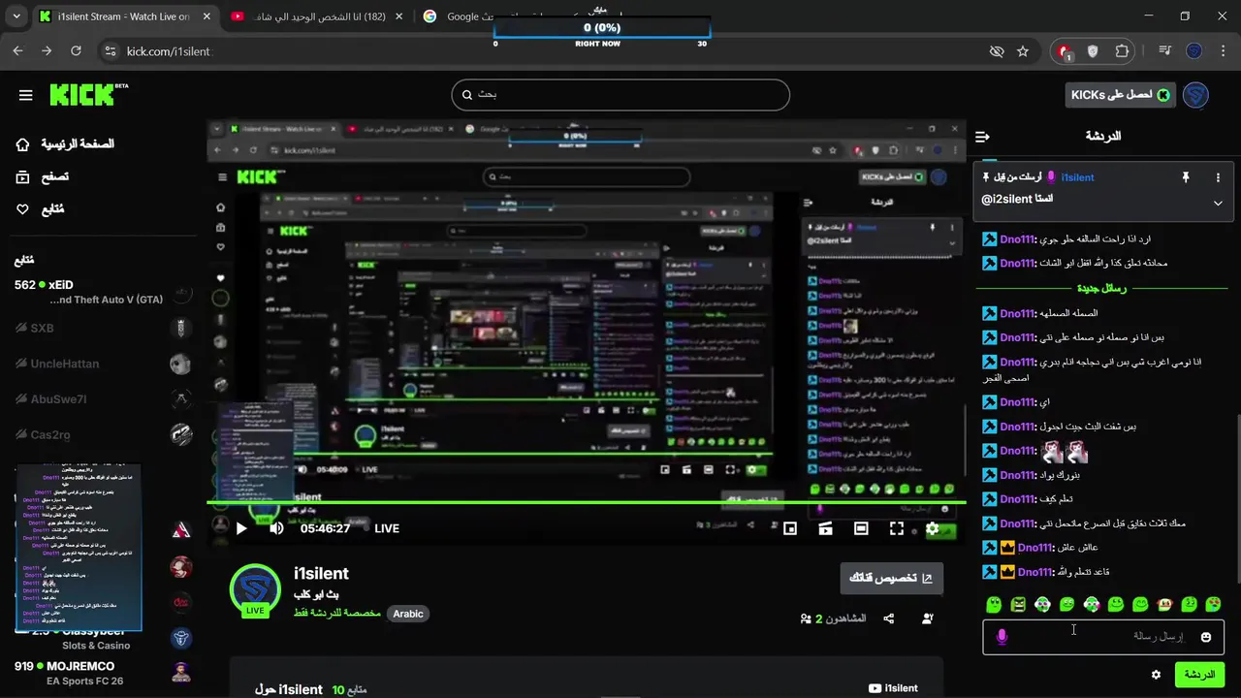Expand the pinned message chevron
The height and width of the screenshot is (698, 1241).
[1218, 203]
